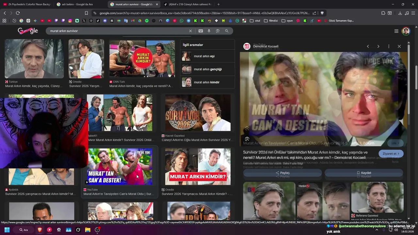
Task: Open the X (Twitter) bookmark icon
Action: tap(84, 21)
